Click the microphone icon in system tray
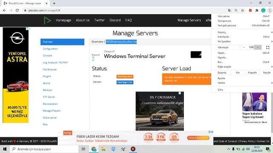The image size is (273, 153). [233, 149]
